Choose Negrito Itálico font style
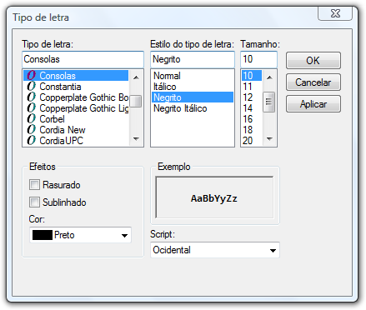This screenshot has height=310, width=366. pyautogui.click(x=180, y=108)
